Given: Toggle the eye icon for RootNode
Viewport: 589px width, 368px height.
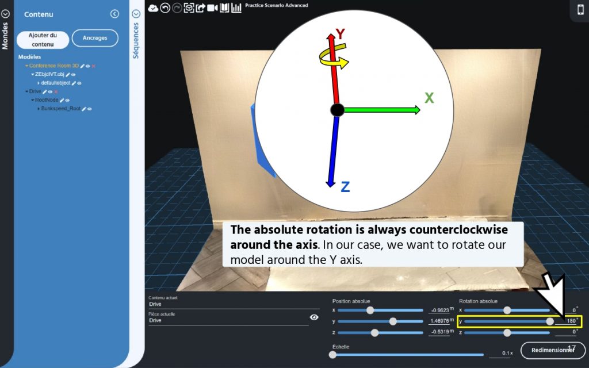Looking at the screenshot, I should [67, 100].
